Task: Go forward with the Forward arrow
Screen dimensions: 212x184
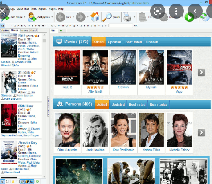Action: [81, 17]
